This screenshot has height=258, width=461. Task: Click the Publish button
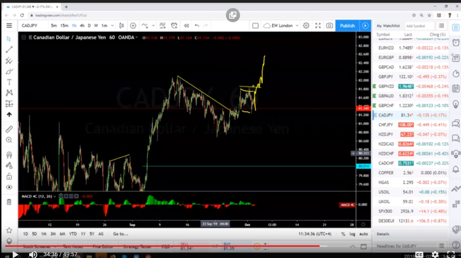[x=347, y=26]
